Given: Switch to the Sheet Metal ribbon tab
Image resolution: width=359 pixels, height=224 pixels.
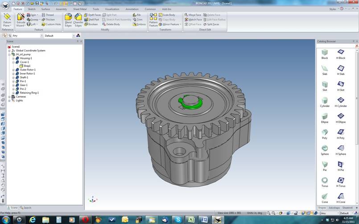Looking at the screenshot, I should 80,9.
